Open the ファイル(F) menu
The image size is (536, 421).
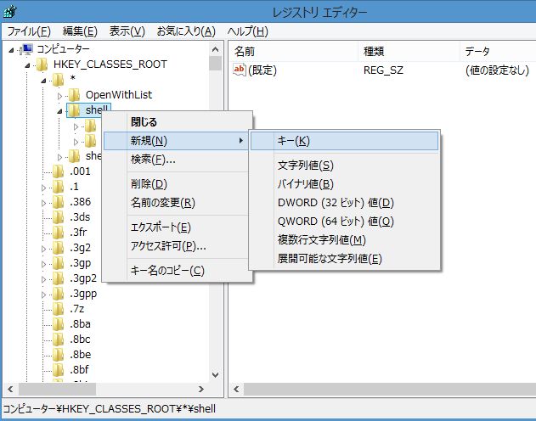tap(29, 31)
